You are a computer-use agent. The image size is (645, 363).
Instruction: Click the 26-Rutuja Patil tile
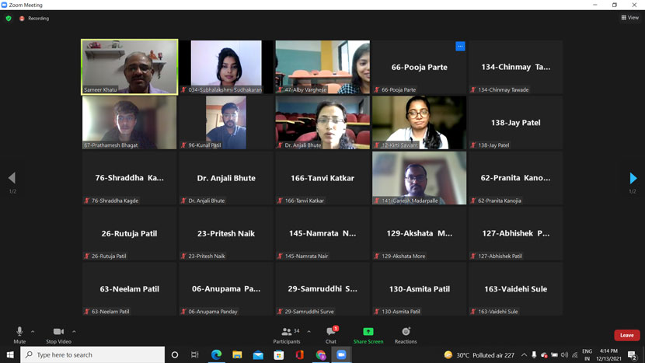click(130, 233)
